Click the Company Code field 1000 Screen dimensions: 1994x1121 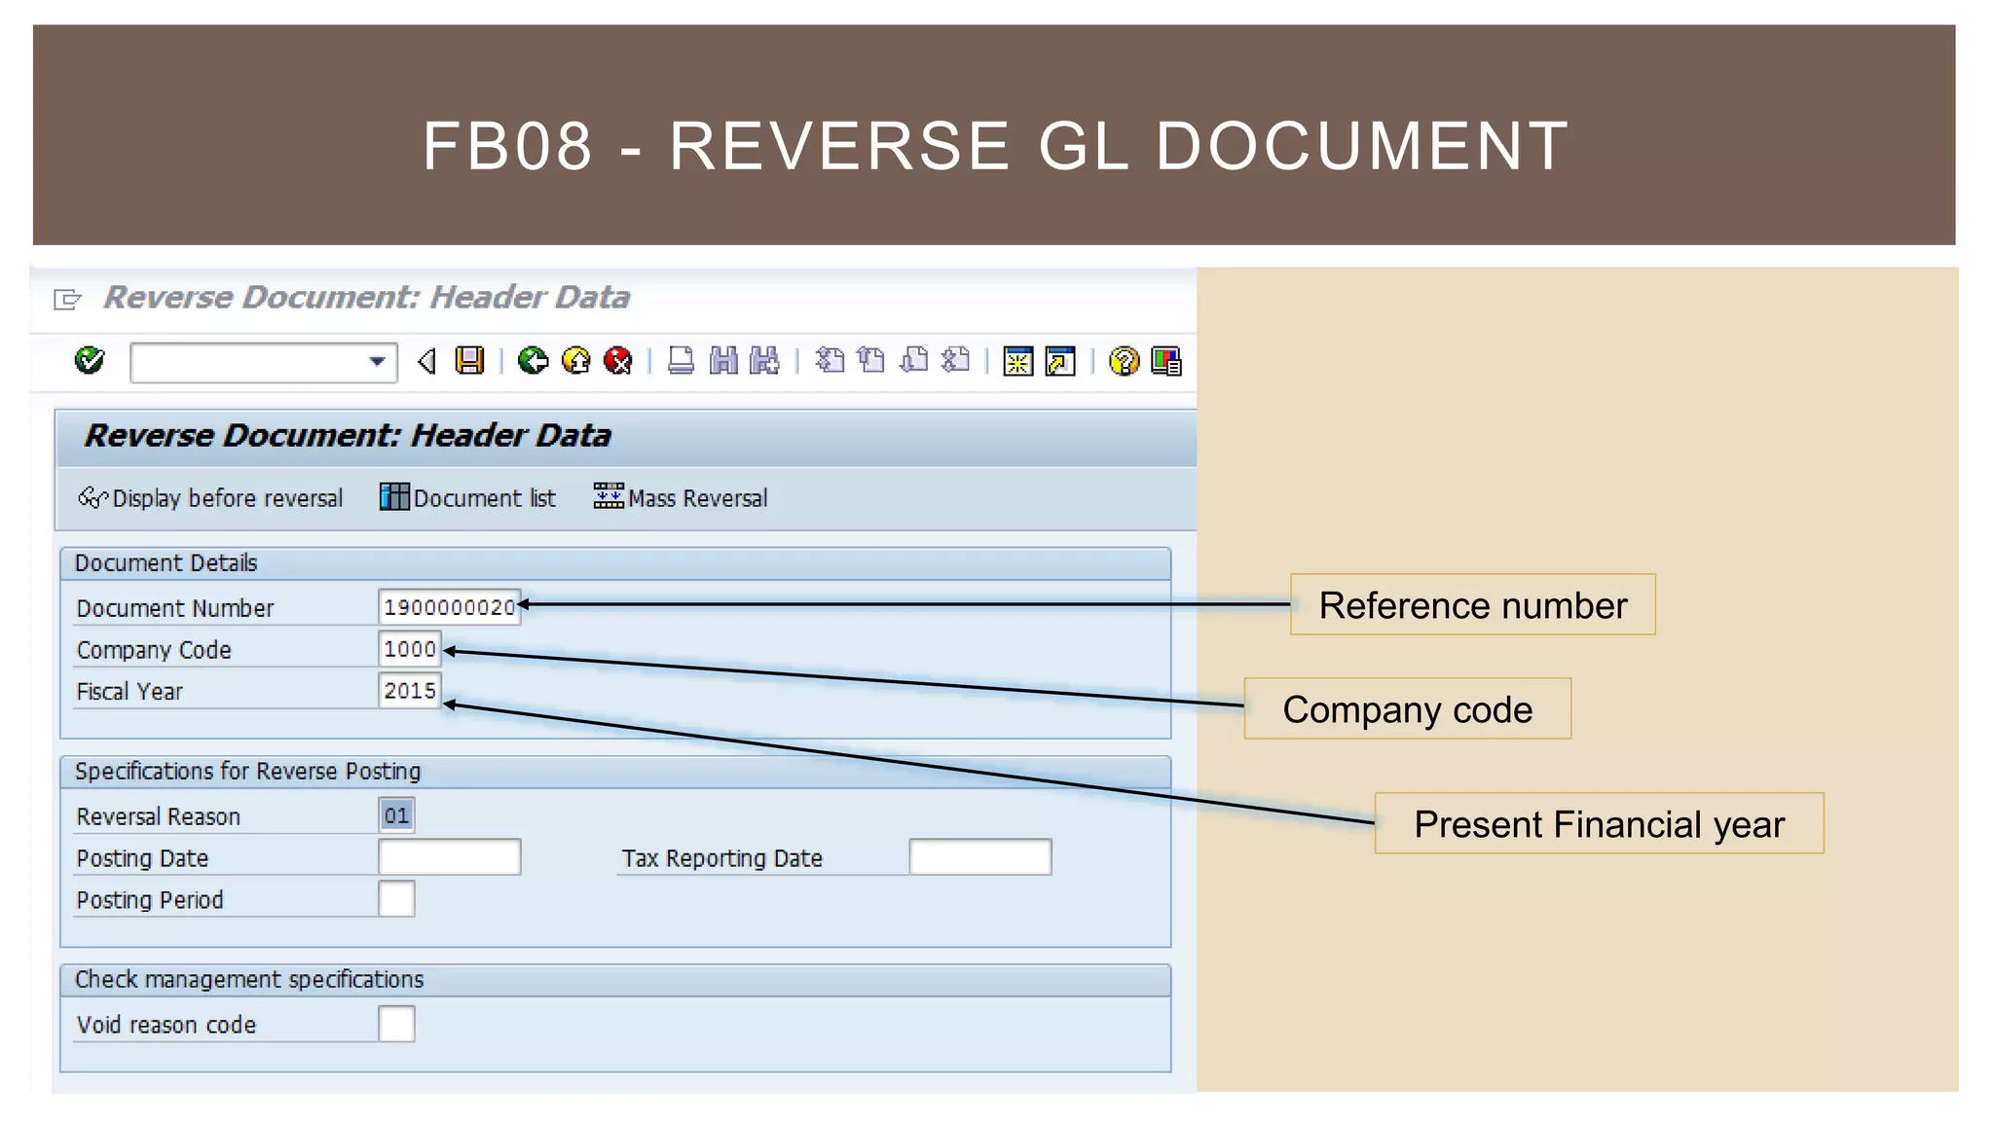click(410, 649)
